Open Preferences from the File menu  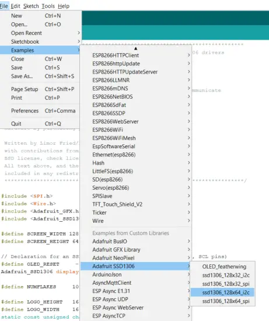(x=40, y=111)
